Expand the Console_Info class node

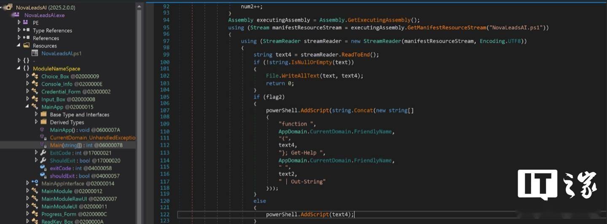(x=27, y=83)
